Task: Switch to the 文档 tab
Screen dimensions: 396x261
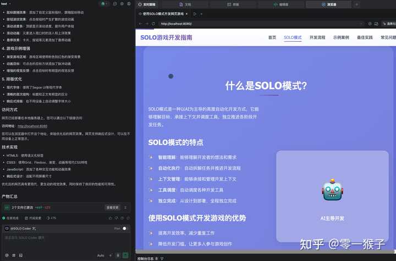Action: click(x=185, y=4)
